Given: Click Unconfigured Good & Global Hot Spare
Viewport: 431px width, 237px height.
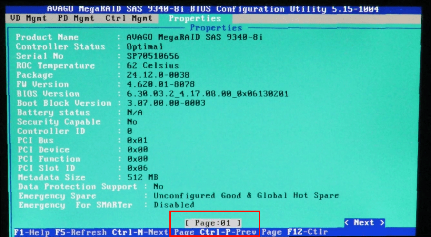Looking at the screenshot, I should 246,196.
